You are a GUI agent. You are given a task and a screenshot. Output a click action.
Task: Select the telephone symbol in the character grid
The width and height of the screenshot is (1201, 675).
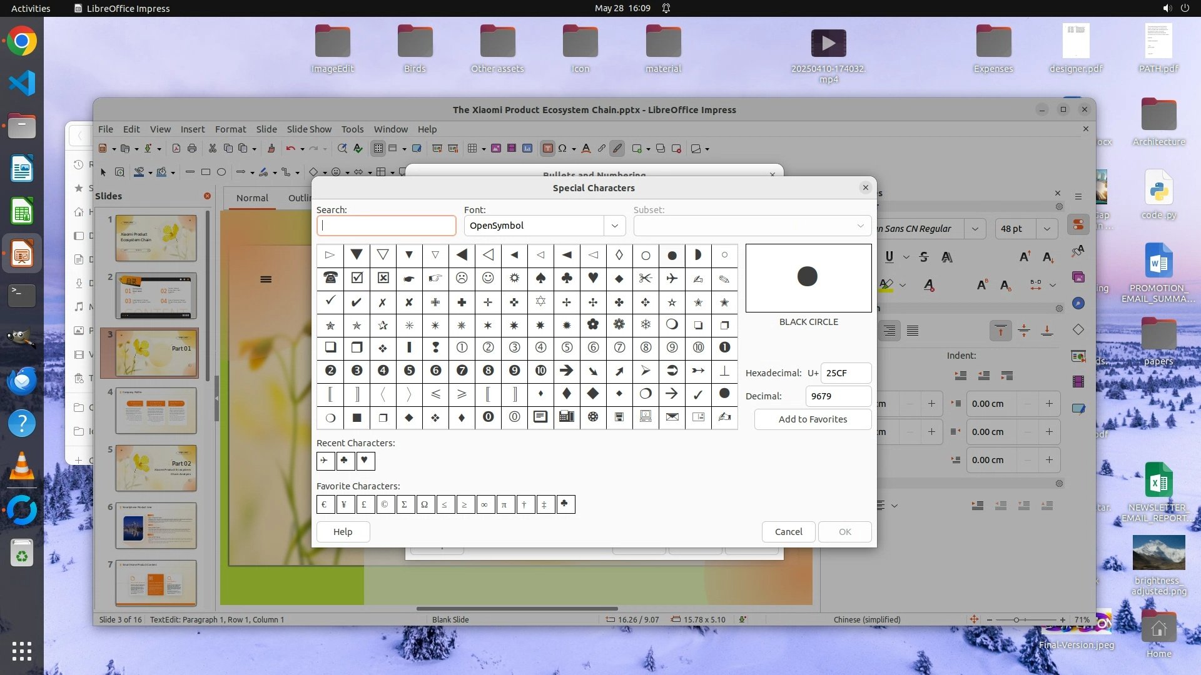pos(330,278)
